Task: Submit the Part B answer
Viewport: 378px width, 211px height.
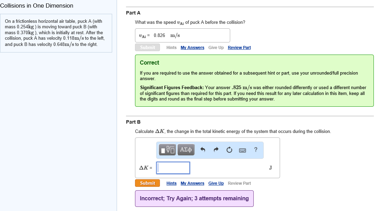Action: point(147,183)
